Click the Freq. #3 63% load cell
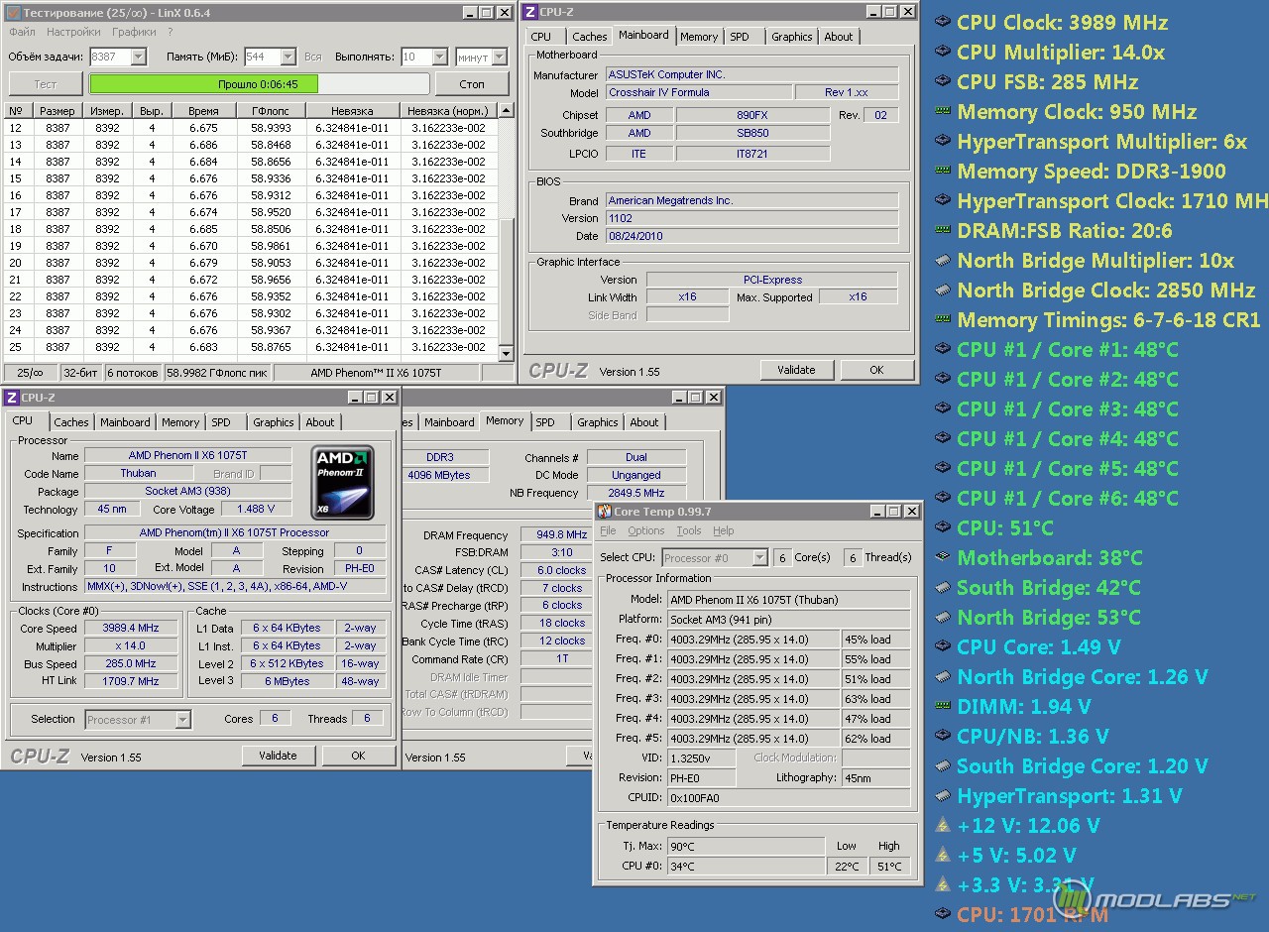This screenshot has height=932, width=1269. (x=875, y=699)
